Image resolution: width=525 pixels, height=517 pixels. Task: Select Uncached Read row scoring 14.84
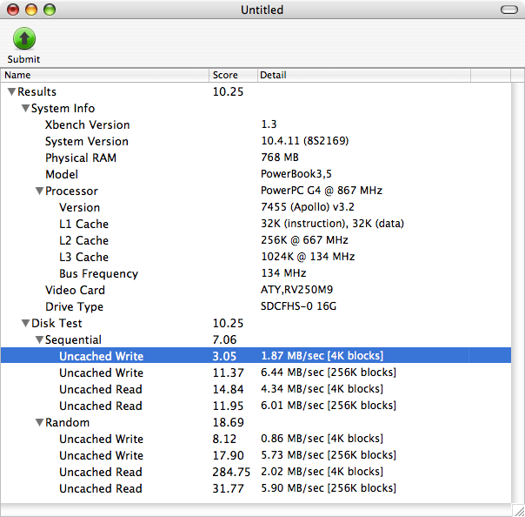click(x=256, y=389)
